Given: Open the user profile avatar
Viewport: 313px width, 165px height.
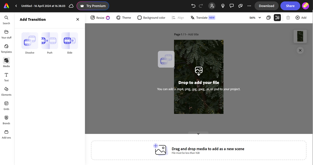Looking at the screenshot, I should point(305,6).
